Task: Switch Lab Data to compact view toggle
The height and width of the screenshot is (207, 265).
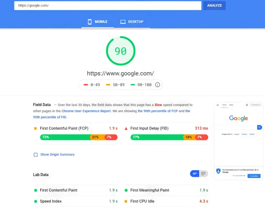Action: [195, 174]
